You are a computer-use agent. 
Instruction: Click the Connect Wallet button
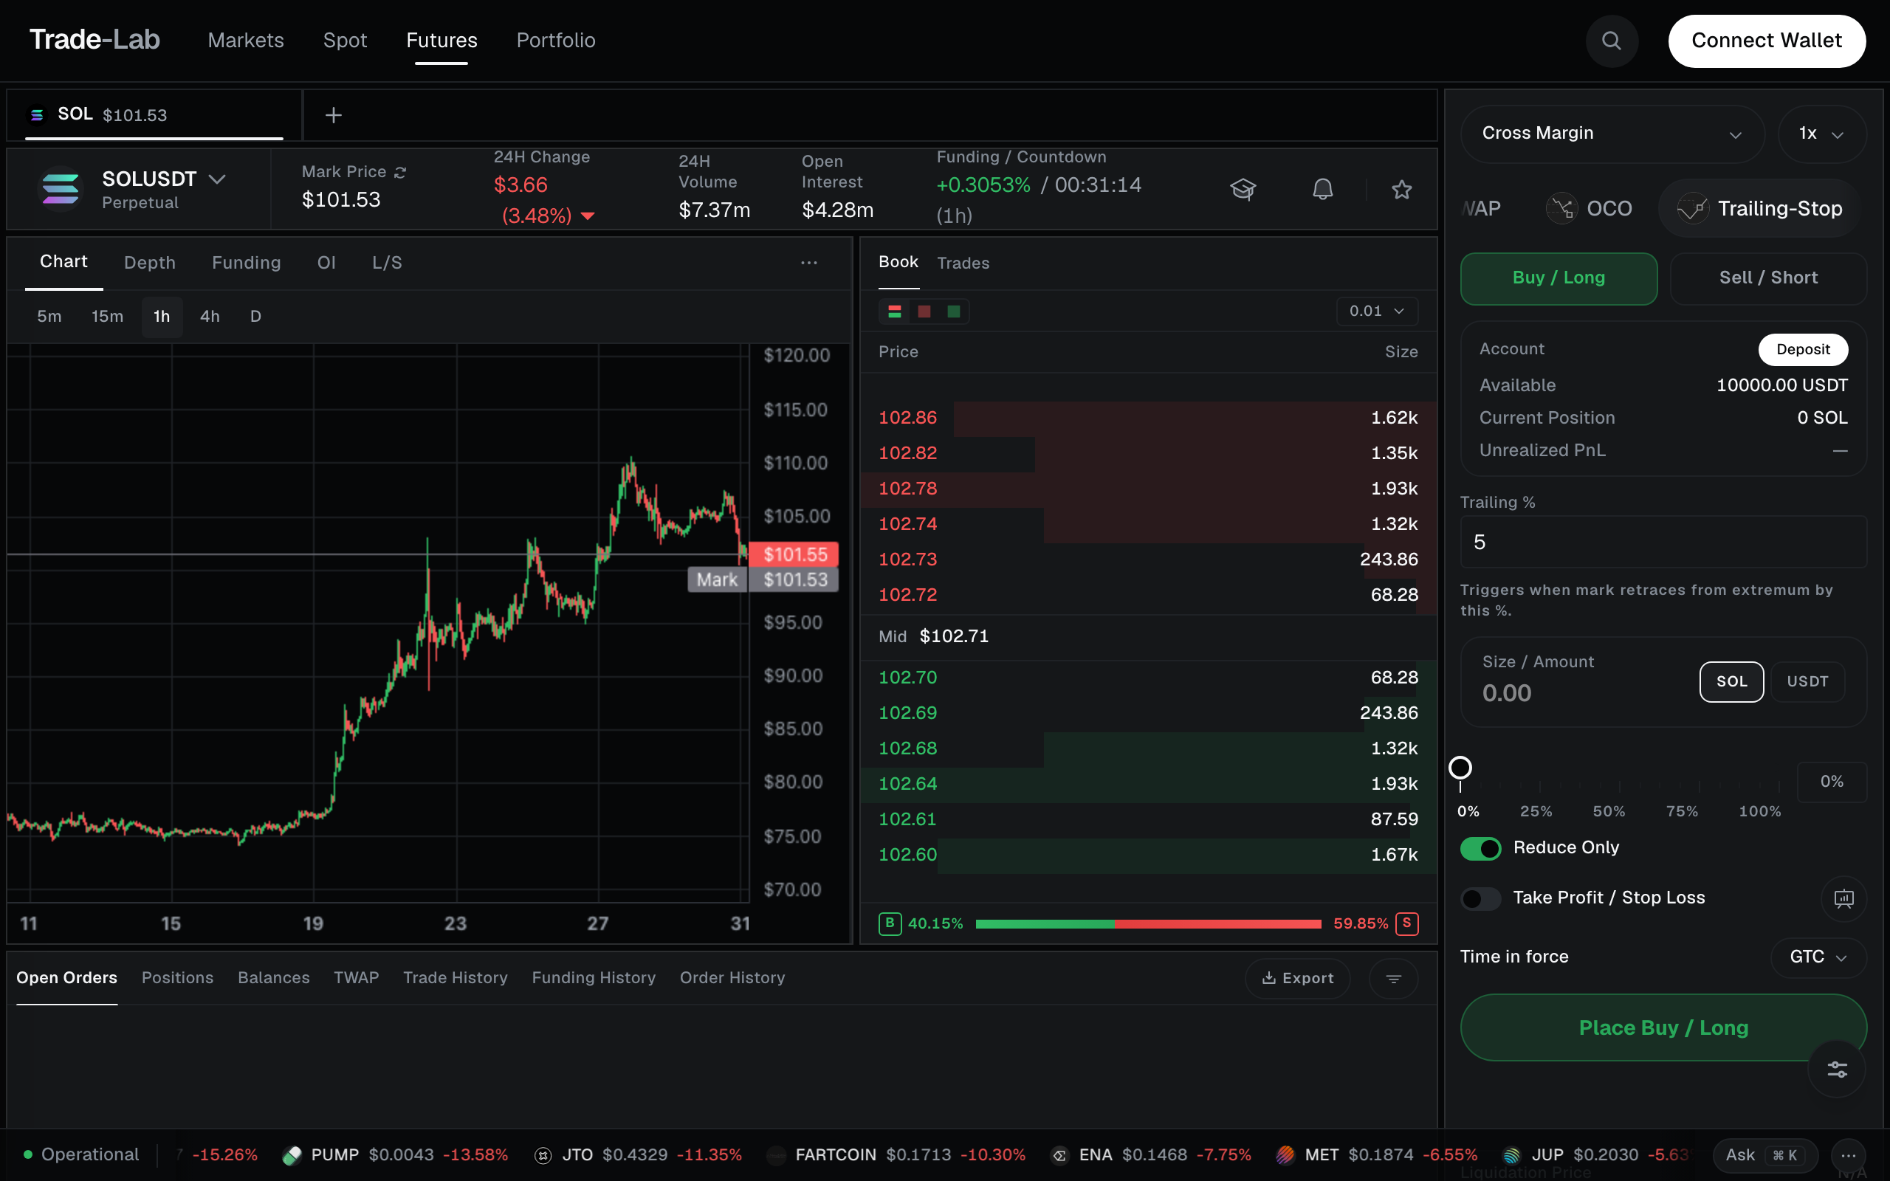(x=1767, y=41)
